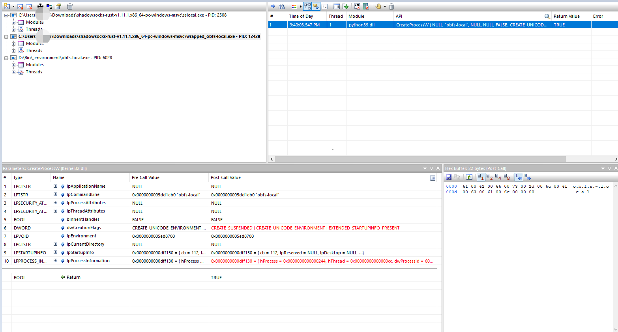Start monitoring a new process

[x=7, y=6]
